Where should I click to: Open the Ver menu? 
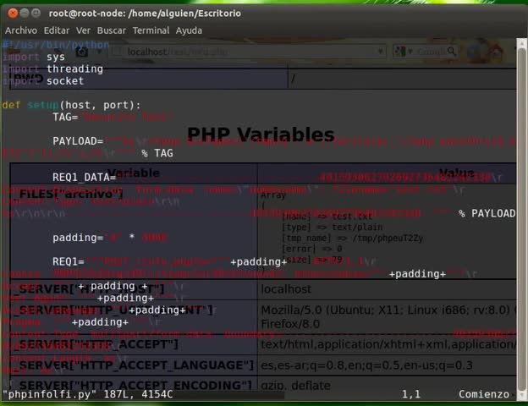coord(83,30)
